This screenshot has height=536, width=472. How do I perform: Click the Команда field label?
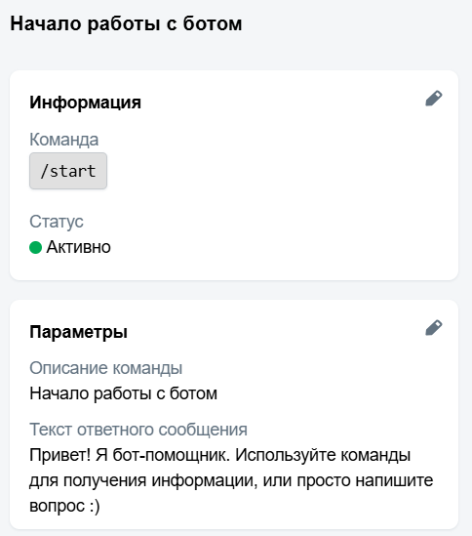[63, 140]
